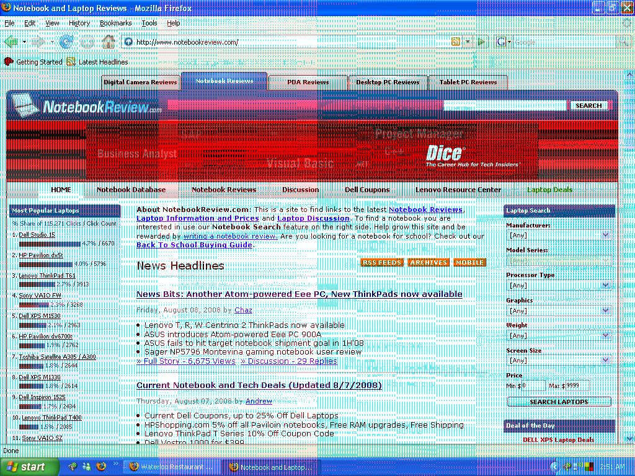This screenshot has height=476, width=635.
Task: Switch to Digital Camera Reviews tab
Action: [140, 82]
